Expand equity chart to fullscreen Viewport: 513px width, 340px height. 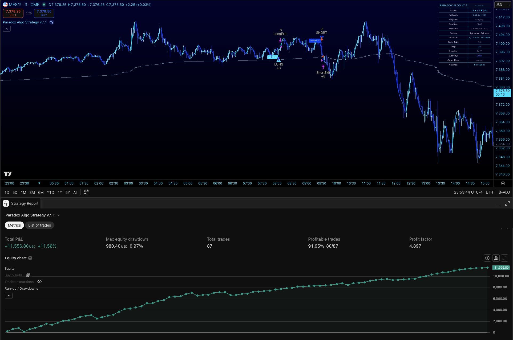(504, 258)
